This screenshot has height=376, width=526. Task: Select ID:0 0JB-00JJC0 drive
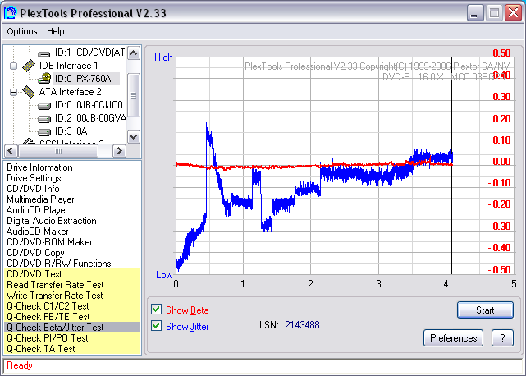pos(89,105)
